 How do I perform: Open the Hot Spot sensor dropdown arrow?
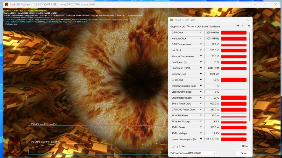coord(201,50)
